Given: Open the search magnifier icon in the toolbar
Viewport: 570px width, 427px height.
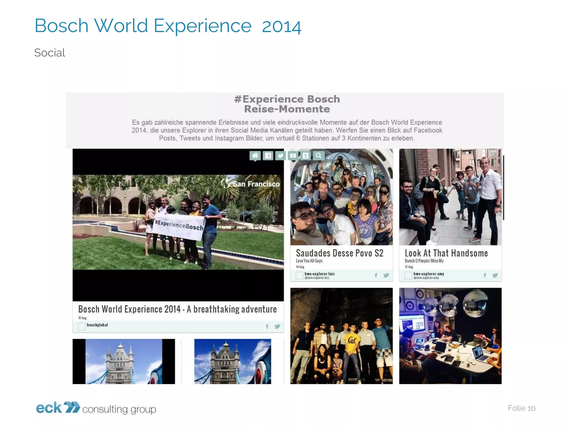Looking at the screenshot, I should click(x=318, y=156).
